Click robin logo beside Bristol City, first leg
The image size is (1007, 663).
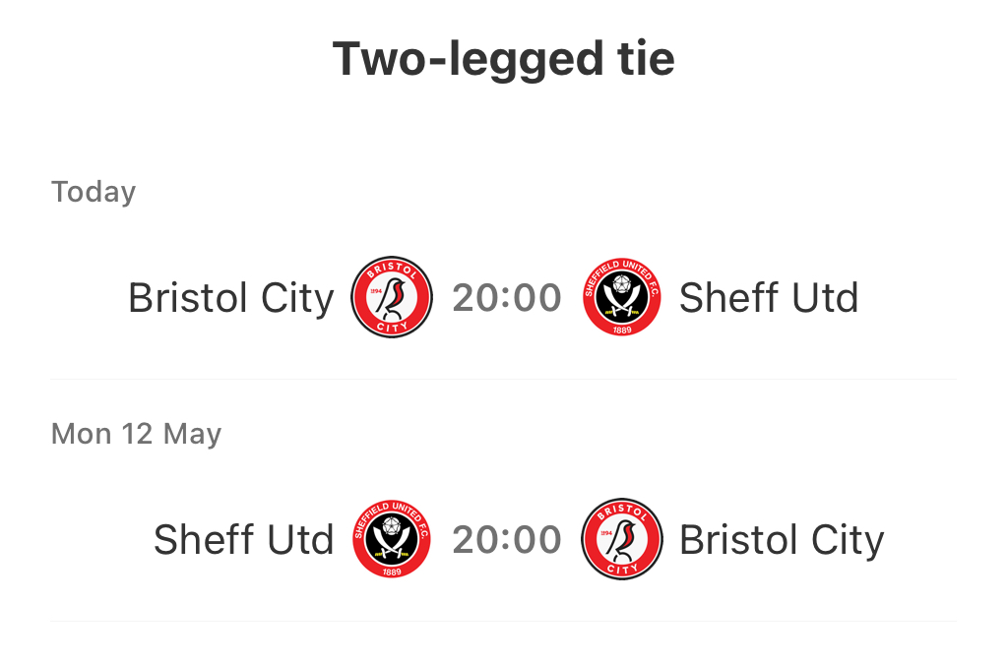[392, 297]
